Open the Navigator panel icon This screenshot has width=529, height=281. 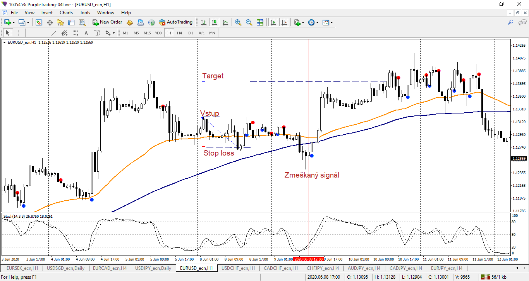click(60, 22)
